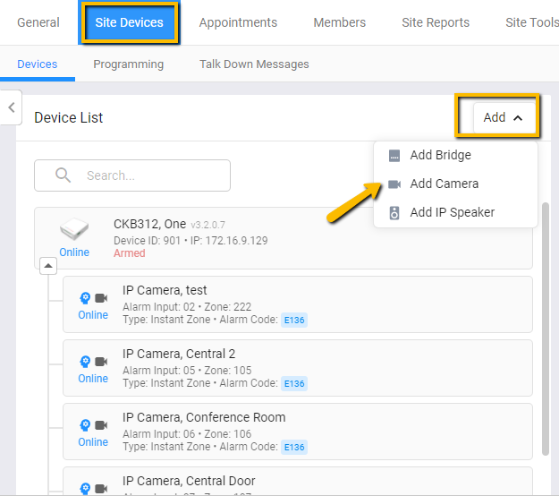The width and height of the screenshot is (559, 496).
Task: Open the Members tab
Action: [x=339, y=22]
